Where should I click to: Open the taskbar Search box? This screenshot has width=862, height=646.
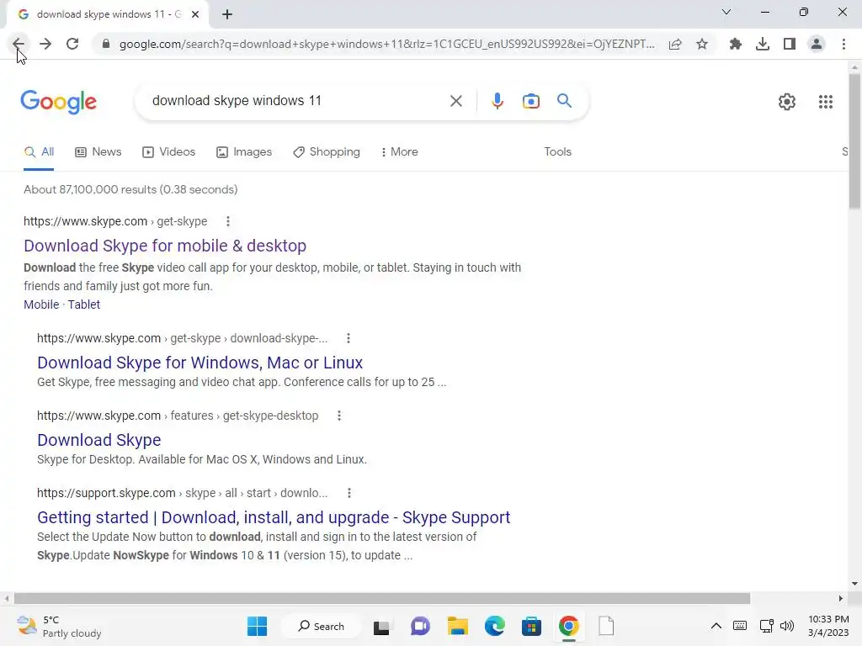[321, 626]
